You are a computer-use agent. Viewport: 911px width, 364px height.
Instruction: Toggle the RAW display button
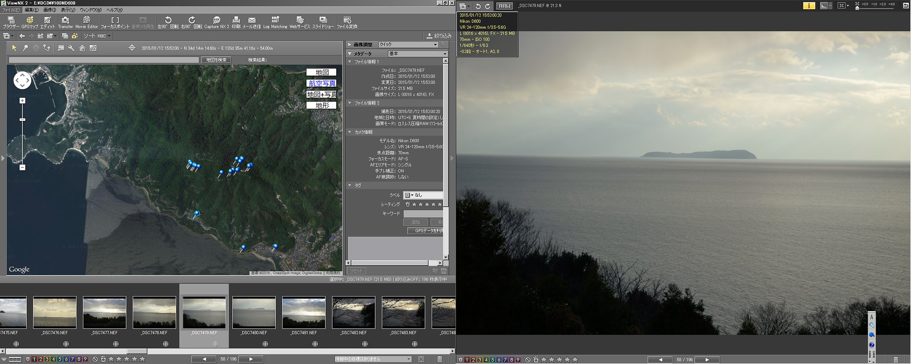click(x=504, y=6)
